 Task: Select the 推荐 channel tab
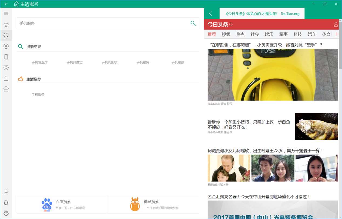[x=212, y=34]
